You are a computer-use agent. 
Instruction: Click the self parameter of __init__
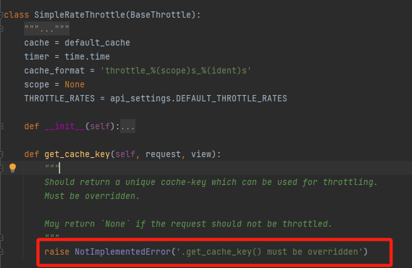pyautogui.click(x=100, y=126)
